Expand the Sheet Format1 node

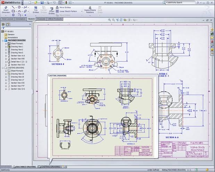(6, 44)
